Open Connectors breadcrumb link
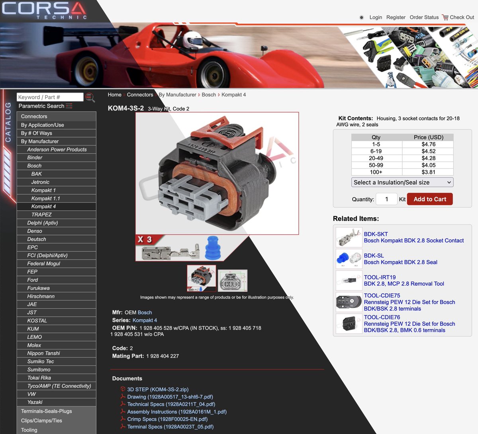 pyautogui.click(x=140, y=94)
